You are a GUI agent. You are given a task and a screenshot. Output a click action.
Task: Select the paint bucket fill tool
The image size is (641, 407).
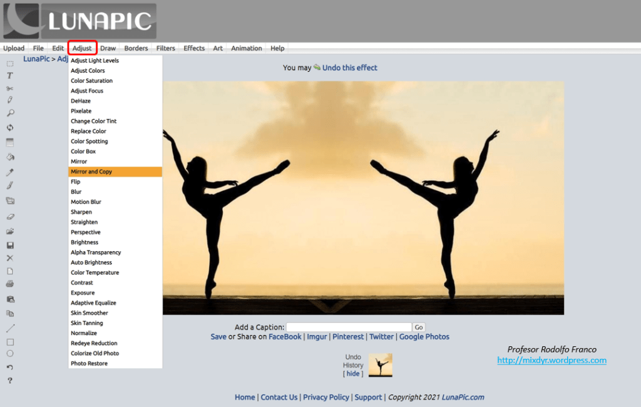(10, 157)
